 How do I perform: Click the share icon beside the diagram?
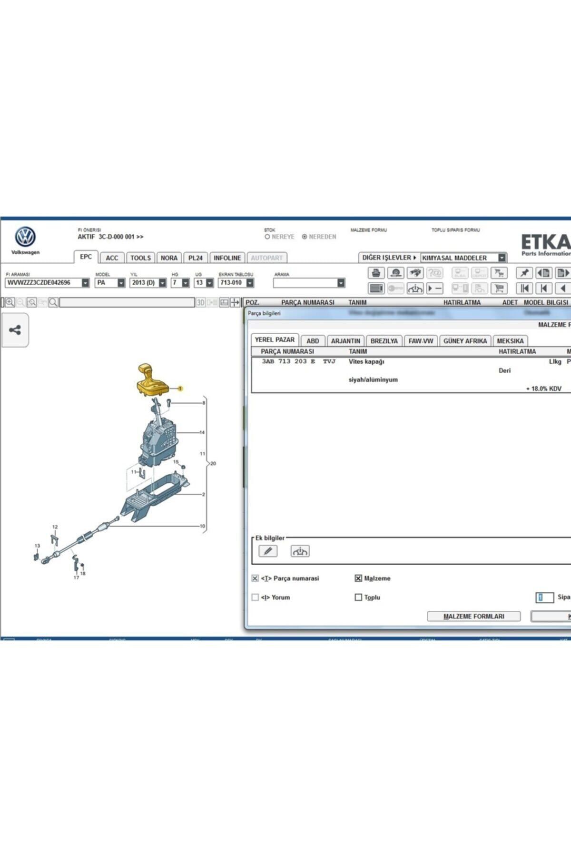click(x=15, y=330)
